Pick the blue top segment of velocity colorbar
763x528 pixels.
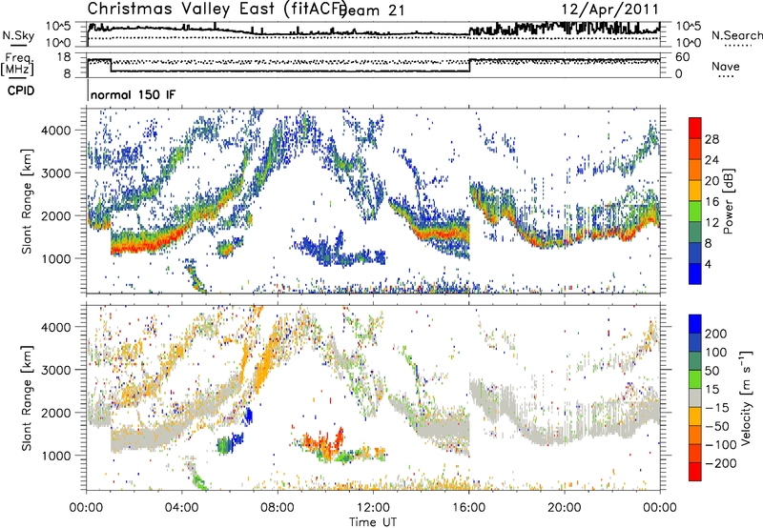pos(695,324)
